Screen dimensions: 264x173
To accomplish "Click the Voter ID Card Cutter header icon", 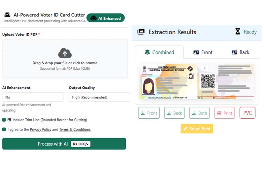I will click(x=7, y=14).
